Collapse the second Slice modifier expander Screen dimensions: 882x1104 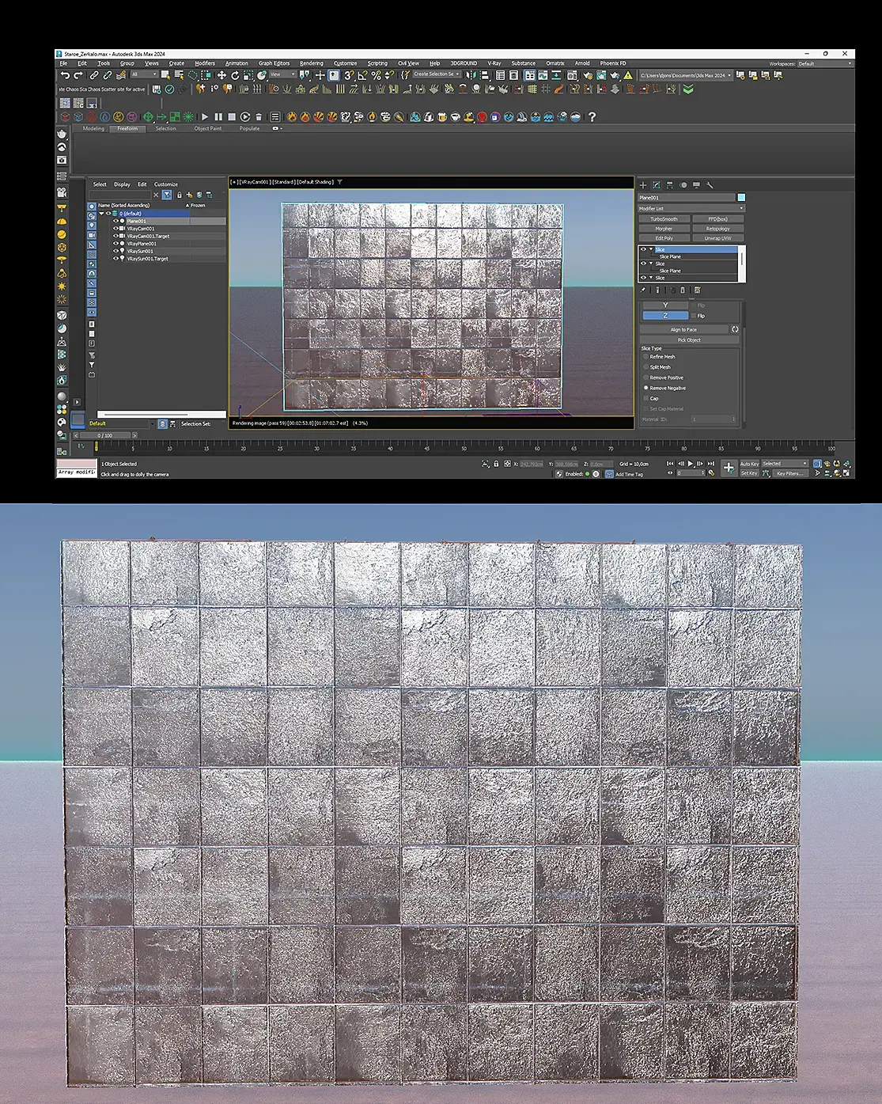tap(651, 264)
